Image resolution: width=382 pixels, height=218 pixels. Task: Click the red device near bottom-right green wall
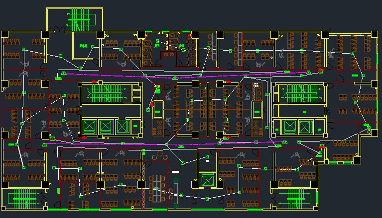pyautogui.click(x=322, y=147)
